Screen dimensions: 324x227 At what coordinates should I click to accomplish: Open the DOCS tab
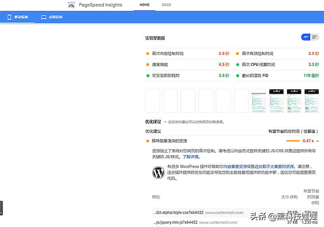point(166,5)
